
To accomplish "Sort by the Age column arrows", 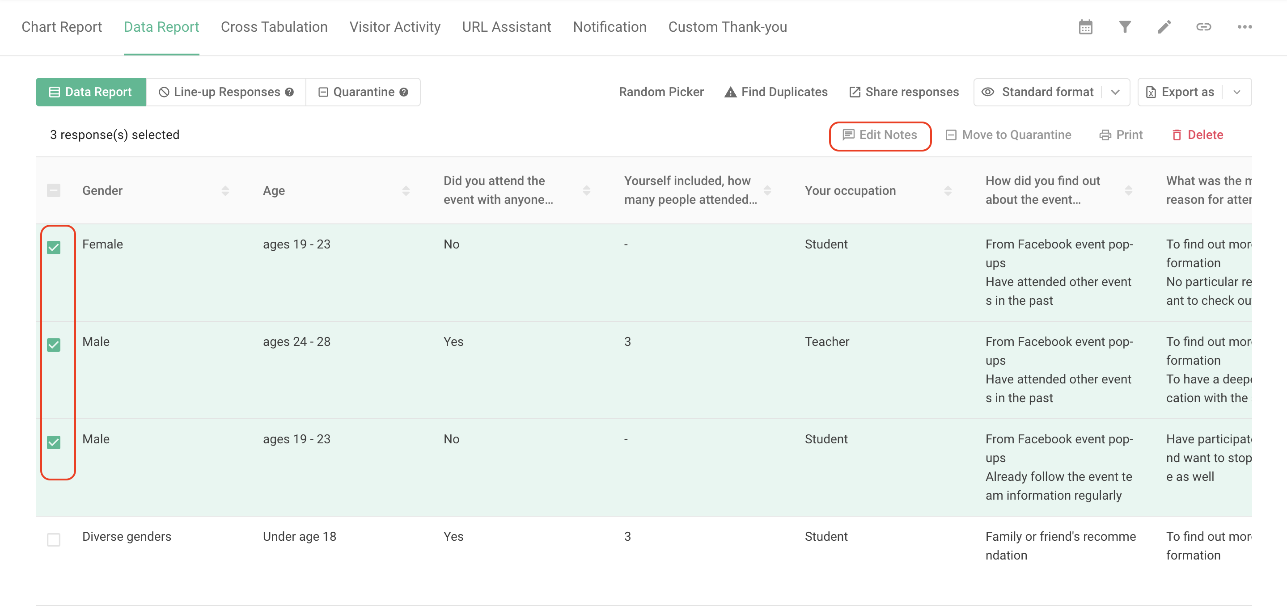I will pos(406,191).
